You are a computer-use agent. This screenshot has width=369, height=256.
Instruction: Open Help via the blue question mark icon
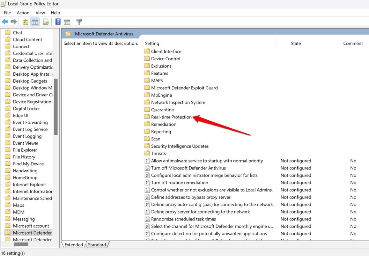(58, 22)
